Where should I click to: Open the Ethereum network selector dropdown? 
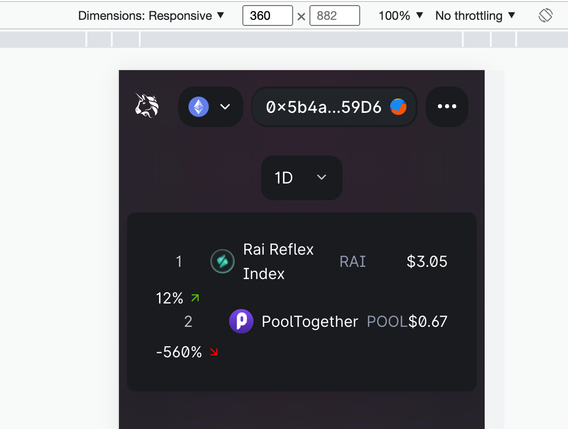tap(210, 107)
